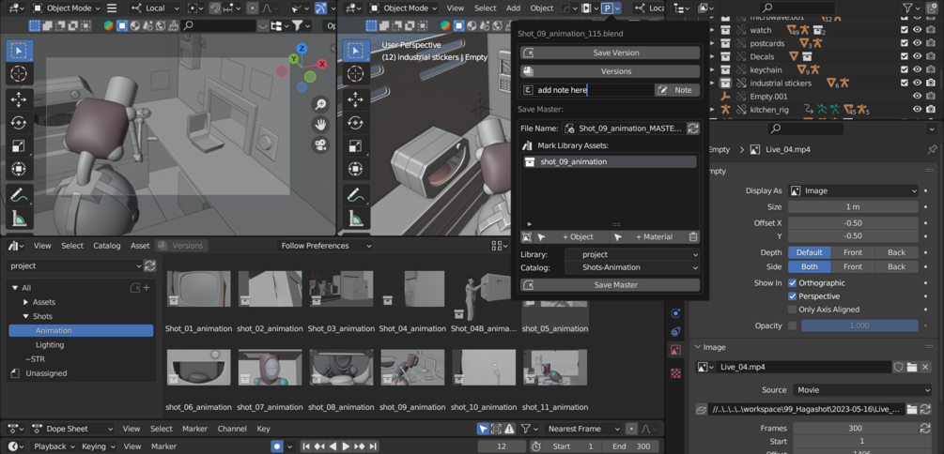944x454 pixels.
Task: Select the Cursor tool in left viewport
Action: pos(20,74)
